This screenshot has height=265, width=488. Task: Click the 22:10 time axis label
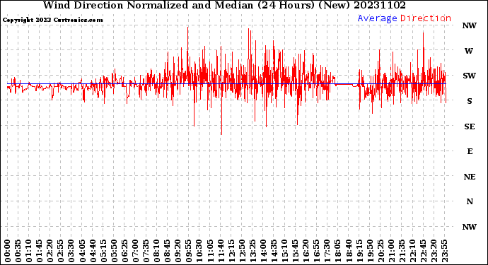click(x=412, y=251)
